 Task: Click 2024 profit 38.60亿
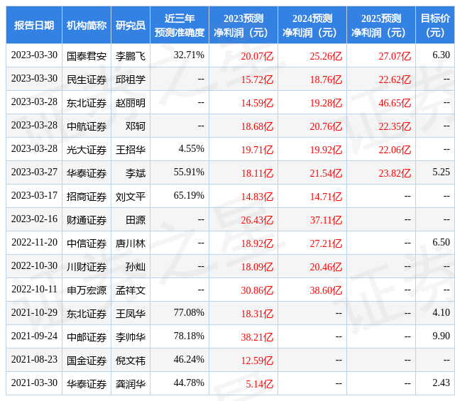(326, 290)
